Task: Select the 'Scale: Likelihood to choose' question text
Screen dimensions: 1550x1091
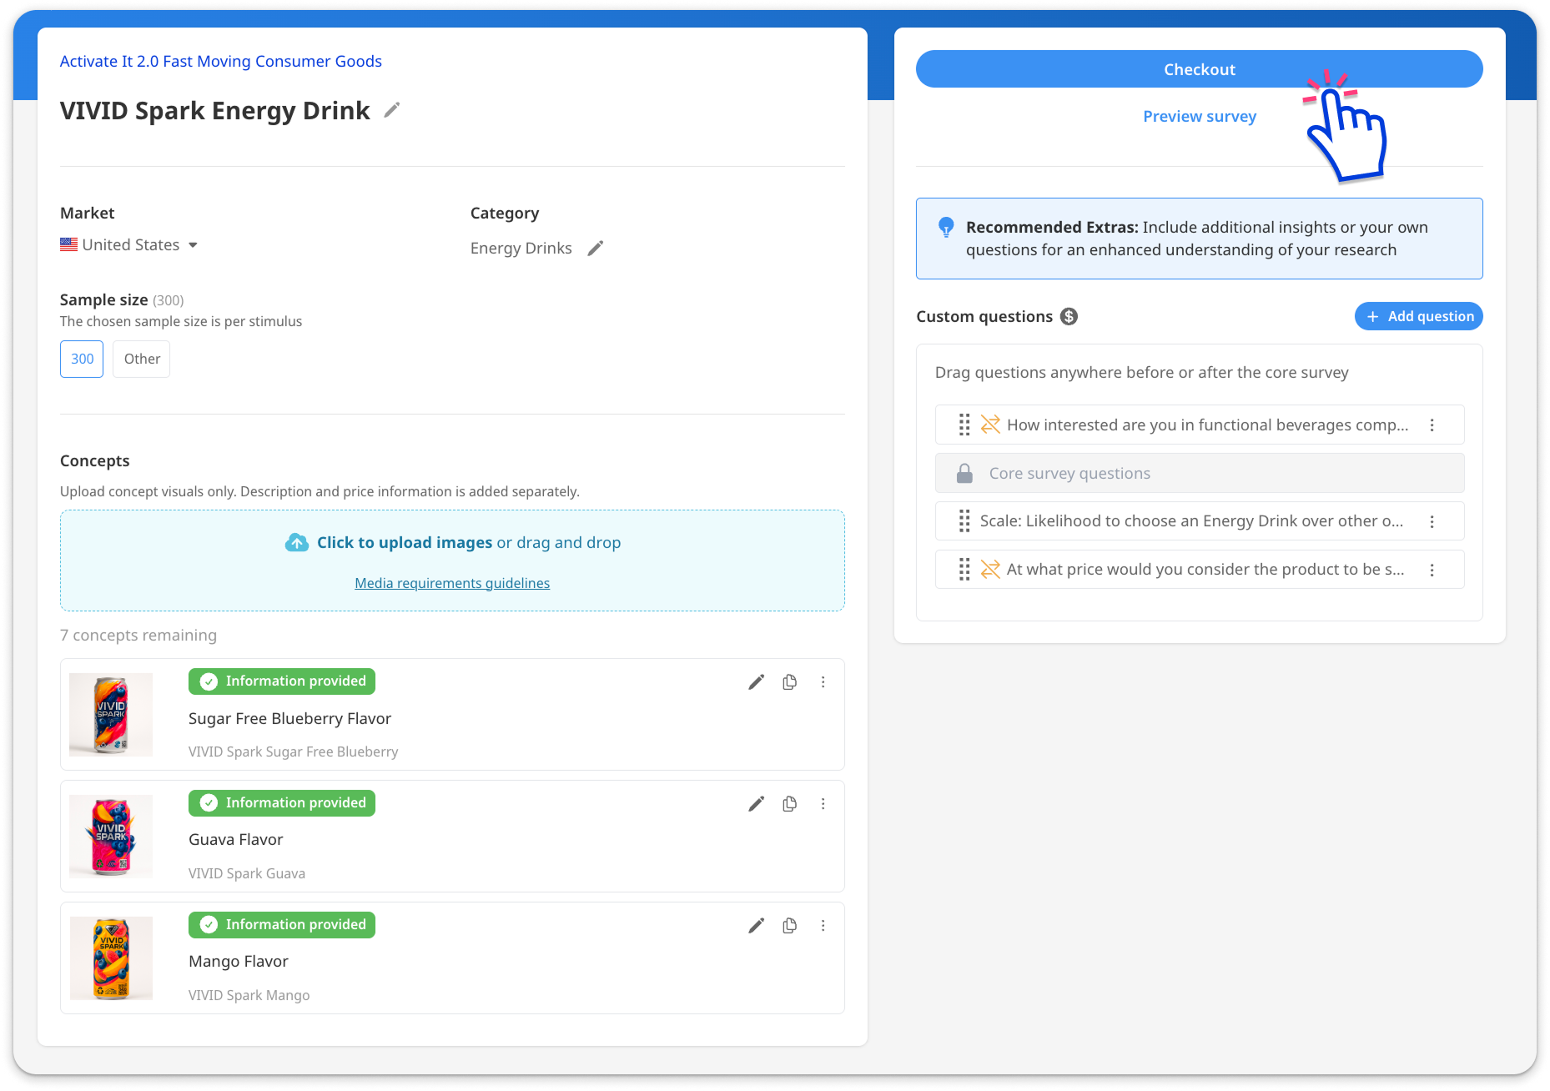Action: point(1191,521)
